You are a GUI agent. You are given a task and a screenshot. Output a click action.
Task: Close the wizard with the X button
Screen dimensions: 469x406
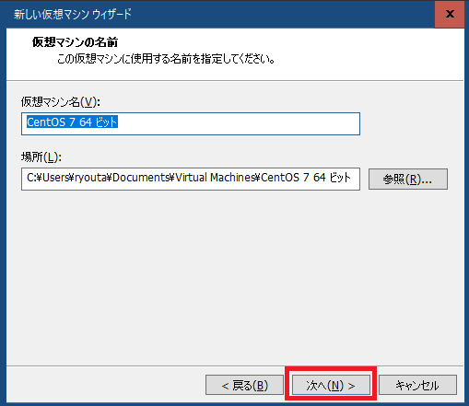point(450,14)
